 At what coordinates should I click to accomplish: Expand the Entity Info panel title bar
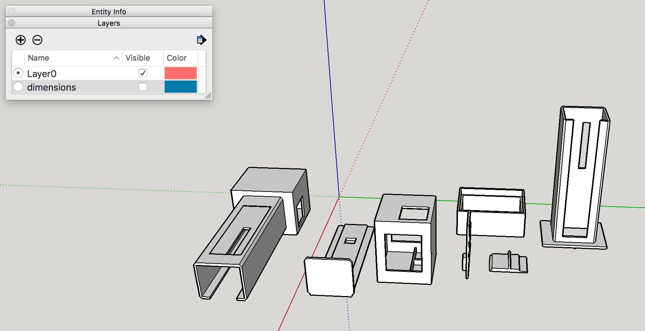click(x=109, y=11)
